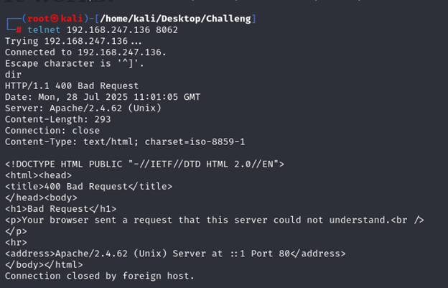448x288 pixels.
Task: Click the telnet command word
Action: click(x=44, y=29)
